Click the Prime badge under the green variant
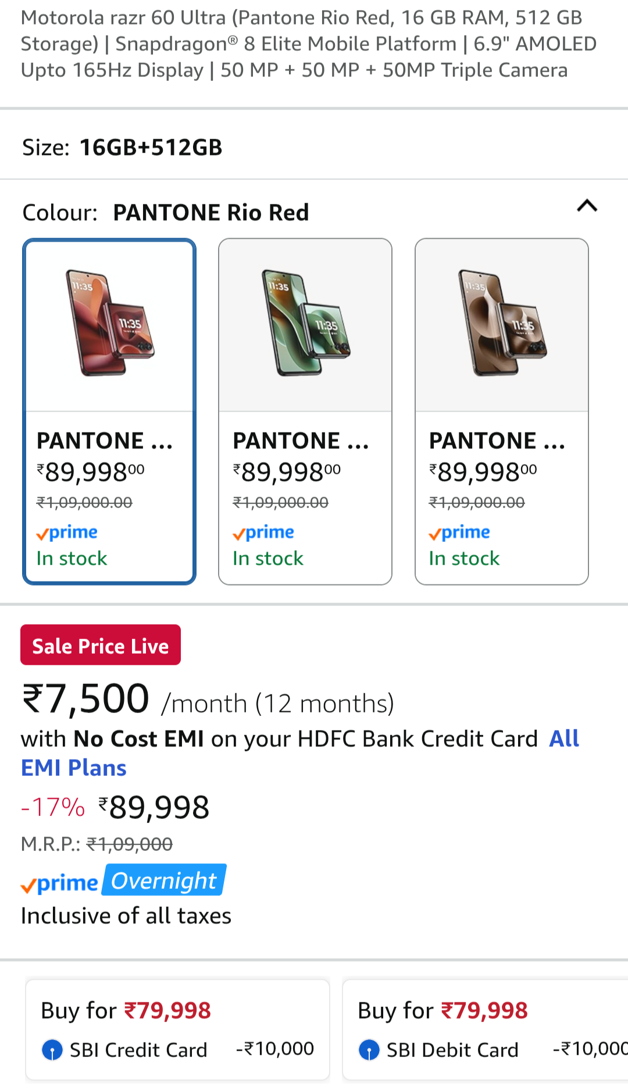The width and height of the screenshot is (628, 1089). click(x=262, y=531)
